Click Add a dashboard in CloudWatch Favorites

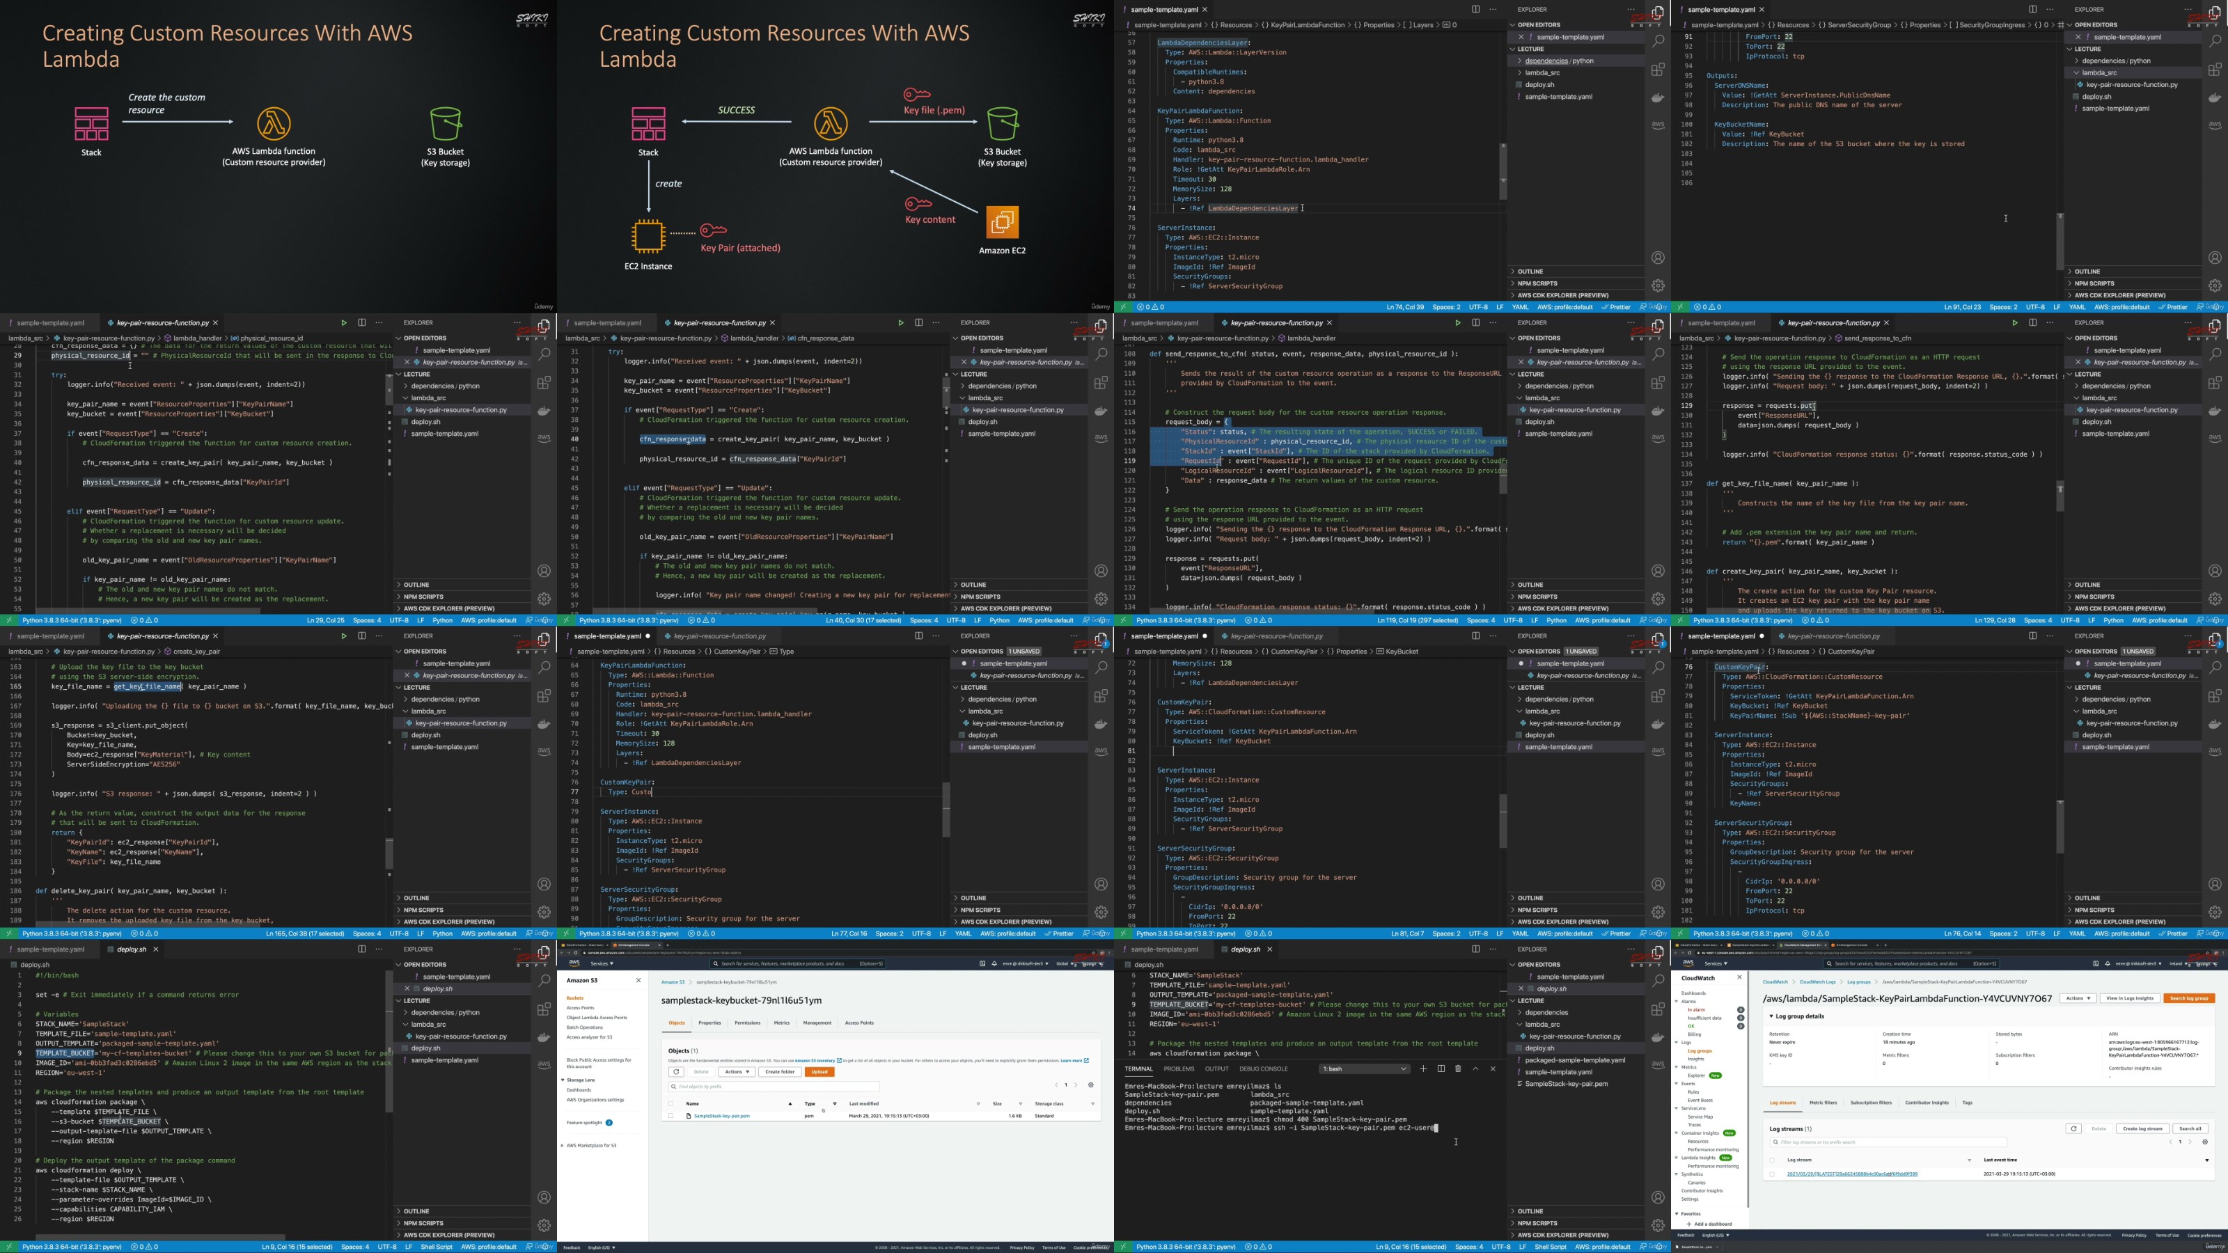[1709, 1224]
